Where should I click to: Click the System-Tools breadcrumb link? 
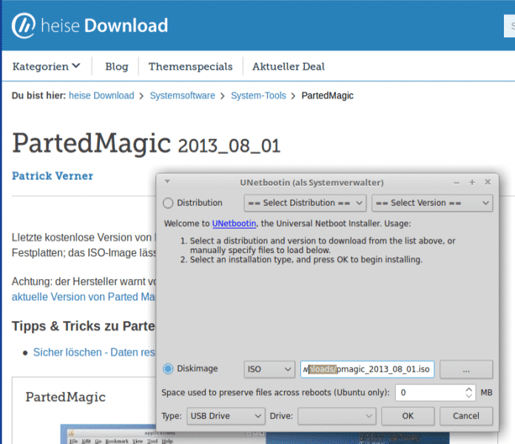[x=258, y=95]
